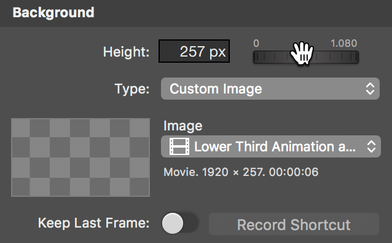This screenshot has height=243, width=392.
Task: Click the Type dropdown chevron arrows
Action: point(370,89)
